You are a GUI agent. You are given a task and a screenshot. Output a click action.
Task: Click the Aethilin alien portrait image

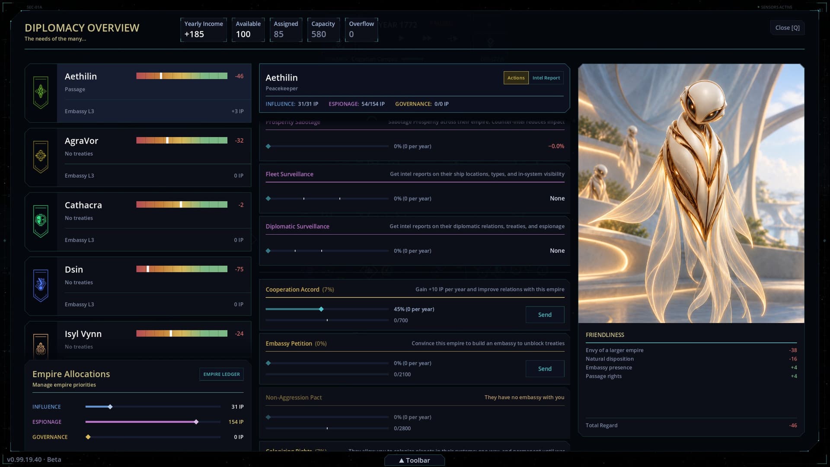click(x=691, y=193)
